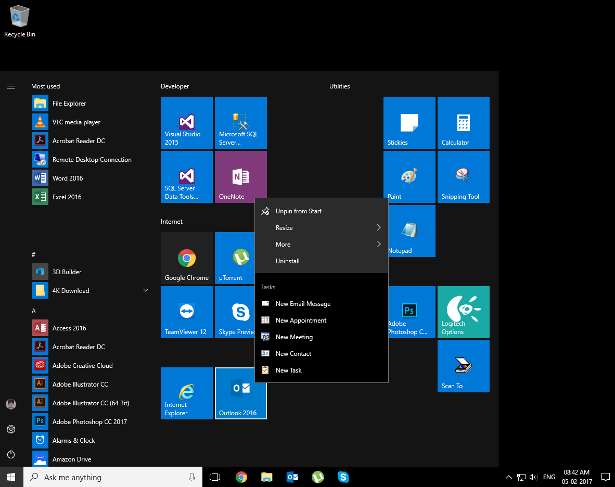Screen dimensions: 615x487
Task: Open the µTorrent tile
Action: (235, 258)
